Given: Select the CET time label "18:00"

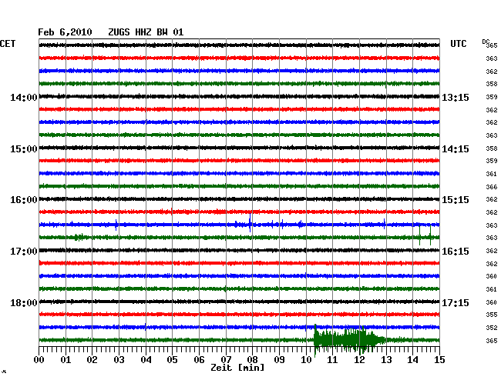Looking at the screenshot, I should click(24, 303).
